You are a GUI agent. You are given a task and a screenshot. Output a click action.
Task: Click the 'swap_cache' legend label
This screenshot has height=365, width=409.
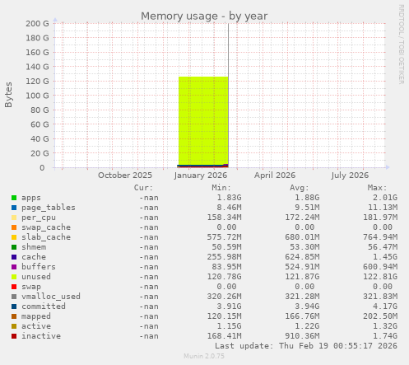(x=46, y=227)
